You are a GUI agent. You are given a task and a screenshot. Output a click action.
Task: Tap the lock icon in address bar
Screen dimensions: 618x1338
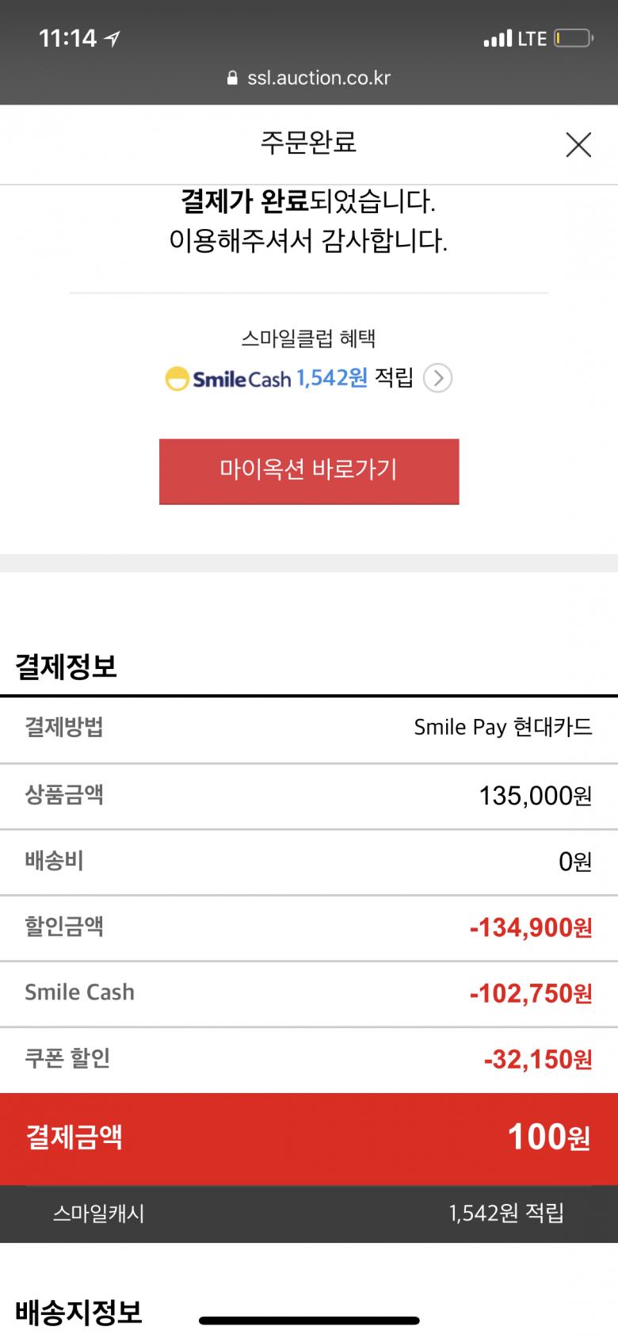click(x=232, y=78)
